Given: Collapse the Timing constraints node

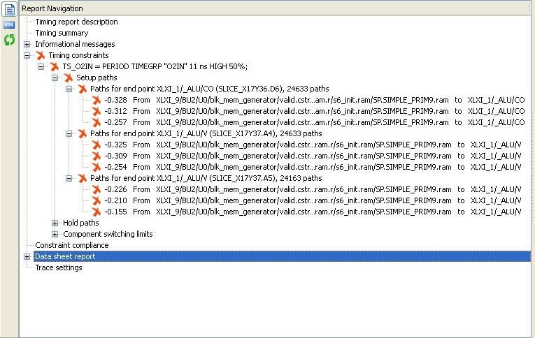Looking at the screenshot, I should click(27, 55).
